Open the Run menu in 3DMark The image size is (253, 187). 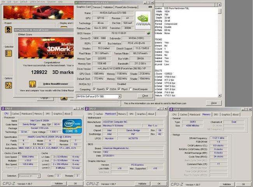[x=16, y=2]
